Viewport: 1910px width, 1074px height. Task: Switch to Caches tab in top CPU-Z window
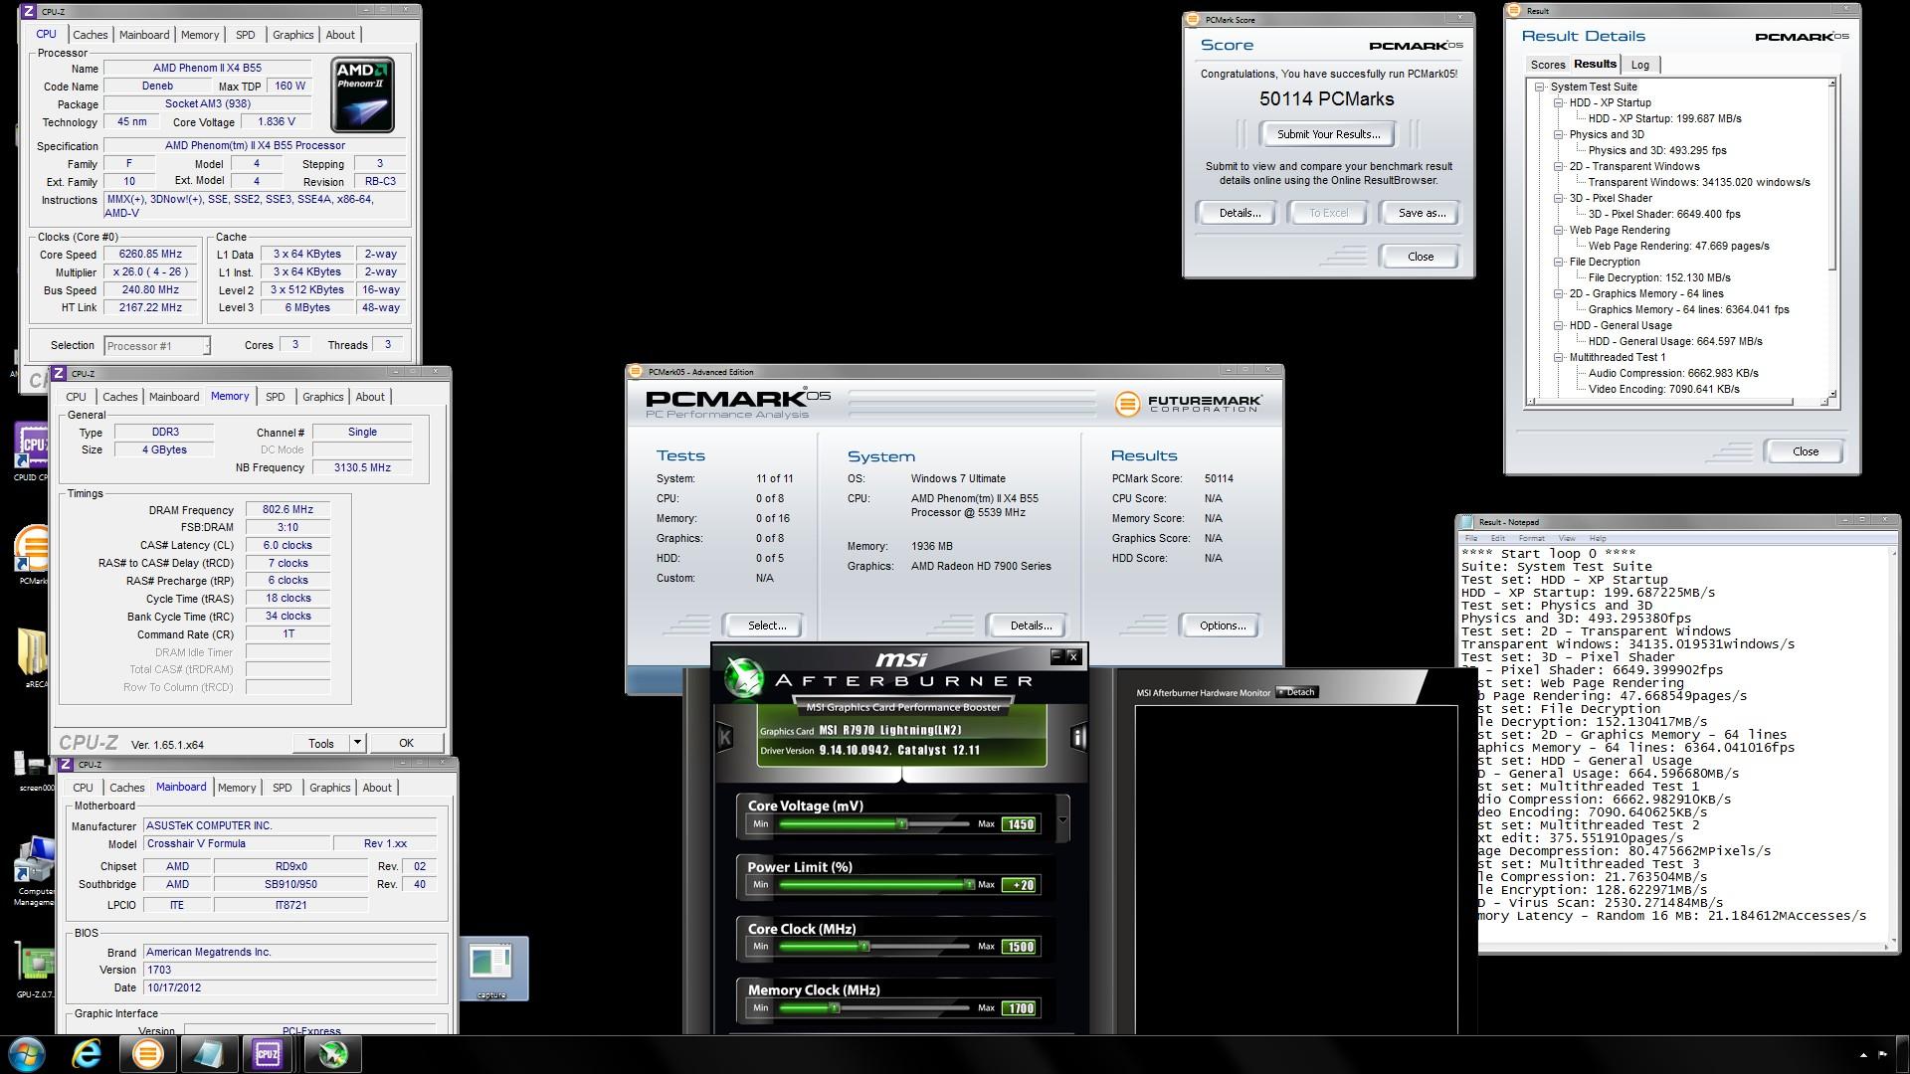point(90,35)
